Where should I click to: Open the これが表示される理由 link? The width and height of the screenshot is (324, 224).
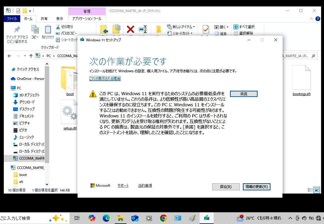tap(105, 79)
